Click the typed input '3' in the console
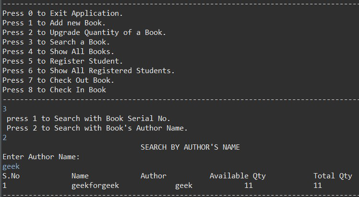 [5, 109]
